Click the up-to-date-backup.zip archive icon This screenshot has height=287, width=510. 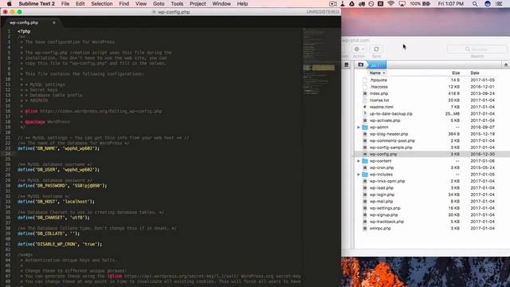(x=365, y=114)
